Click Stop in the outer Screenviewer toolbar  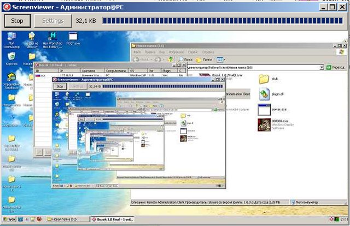[17, 21]
